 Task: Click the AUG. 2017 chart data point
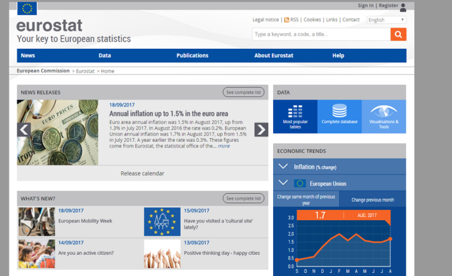[390, 239]
